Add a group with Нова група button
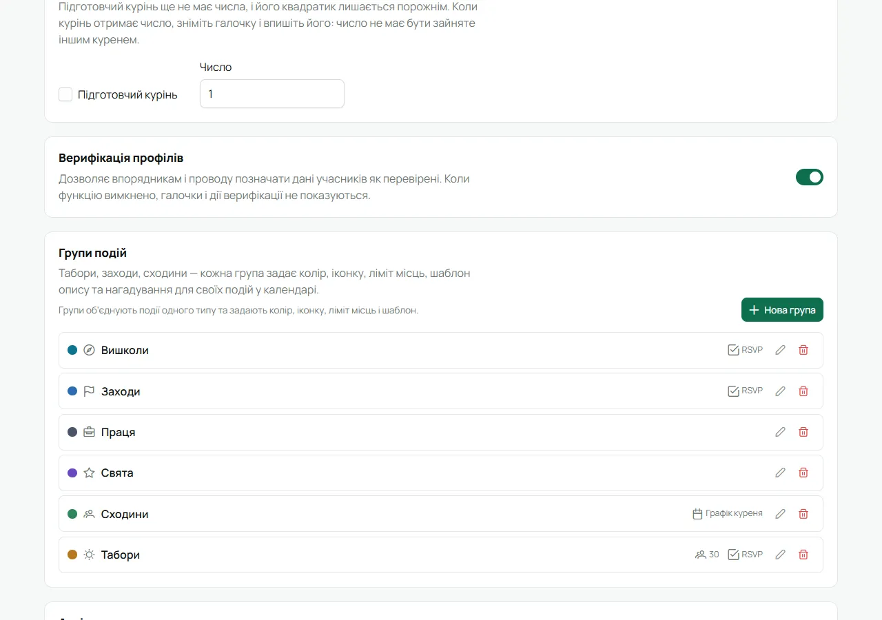 coord(782,310)
